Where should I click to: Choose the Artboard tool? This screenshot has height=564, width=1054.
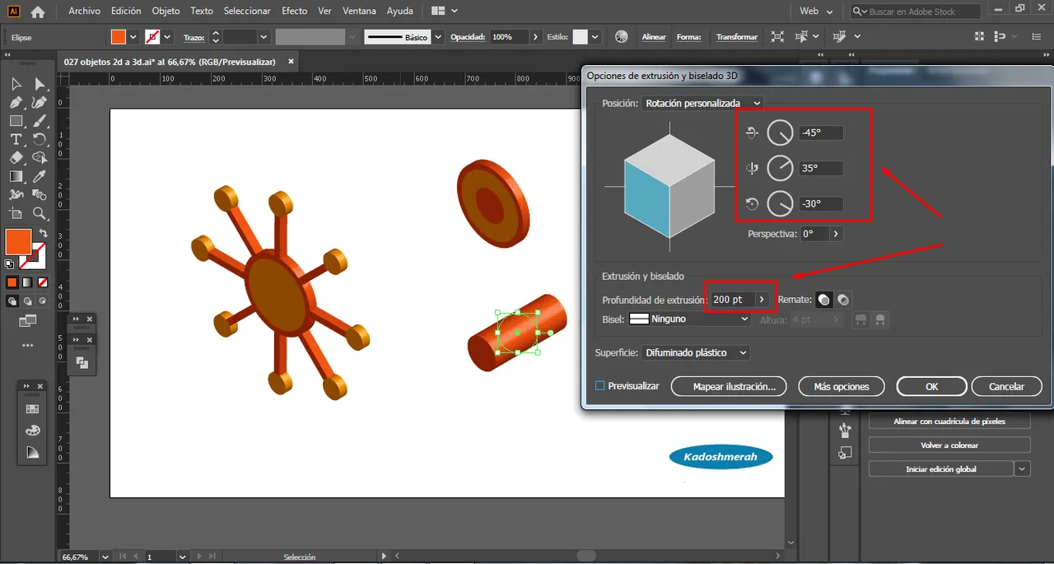tap(16, 214)
